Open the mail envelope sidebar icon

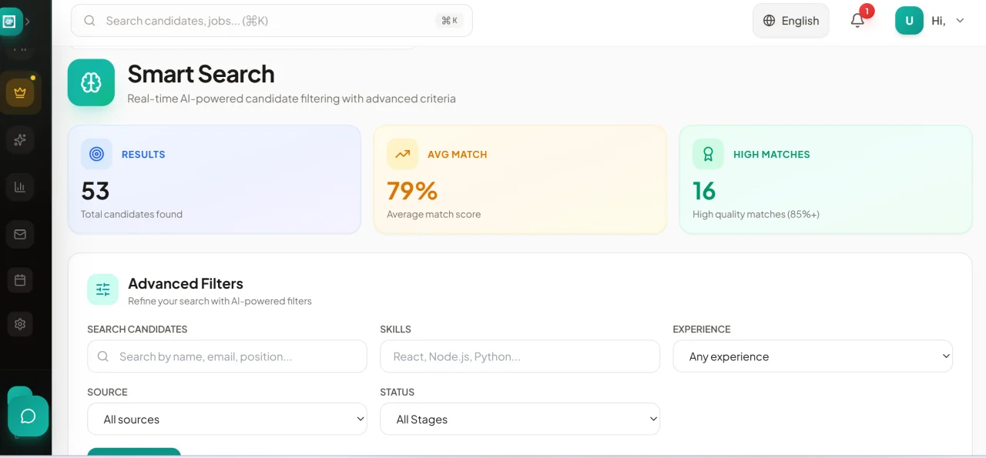[20, 234]
